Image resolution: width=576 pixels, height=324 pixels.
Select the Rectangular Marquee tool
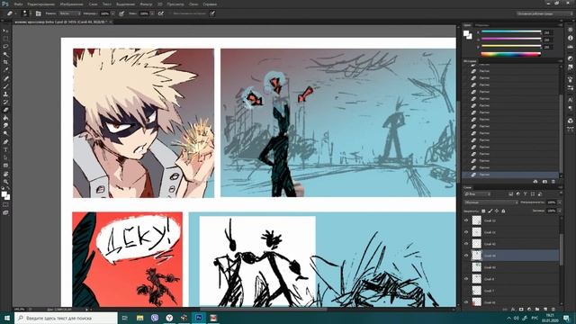(x=5, y=39)
